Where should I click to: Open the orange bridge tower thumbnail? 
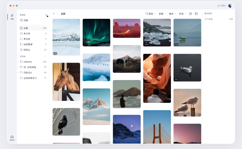coord(157,127)
